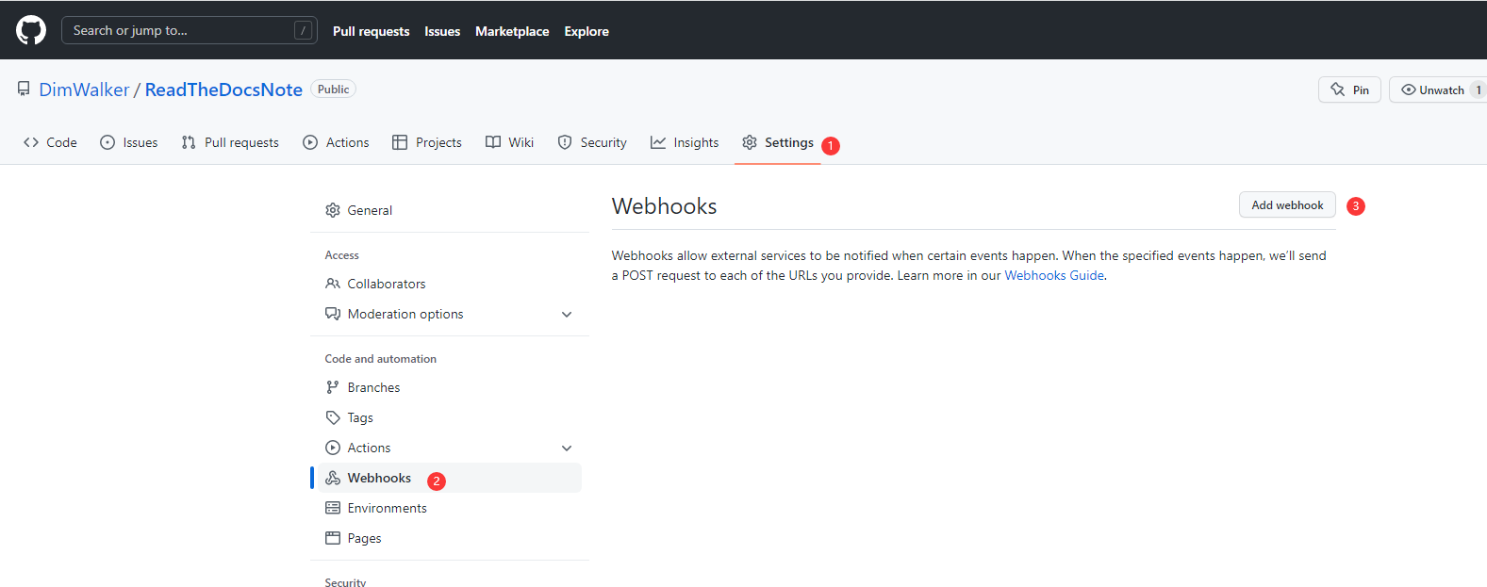Click the git branch icon beside Branches
The height and width of the screenshot is (587, 1487).
pos(333,387)
